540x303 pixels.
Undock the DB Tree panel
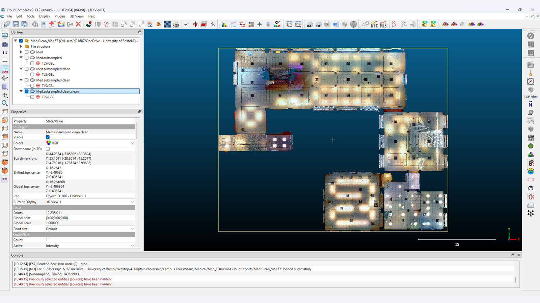pyautogui.click(x=139, y=32)
